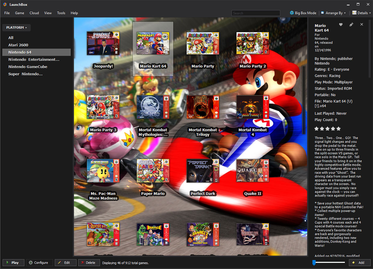Adjust the thumbnail size slider handle
The width and height of the screenshot is (373, 269).
point(314,263)
